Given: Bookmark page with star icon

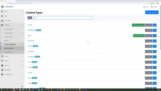Looking at the screenshot, I should [148, 3].
